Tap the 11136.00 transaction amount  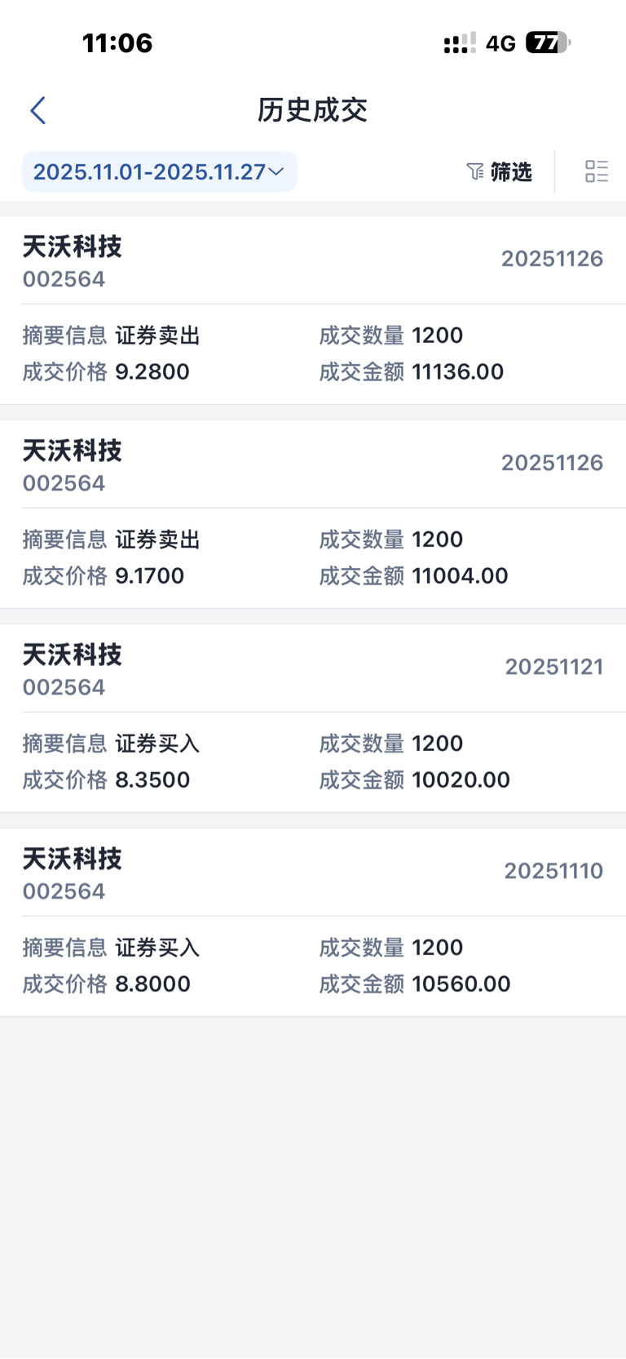pos(458,372)
